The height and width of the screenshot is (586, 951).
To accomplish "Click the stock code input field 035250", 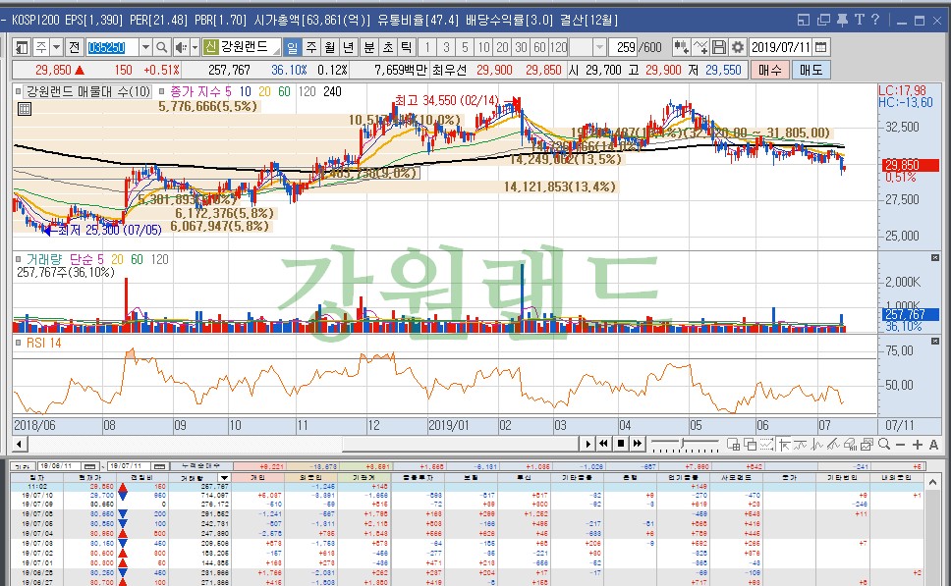I will tap(113, 47).
